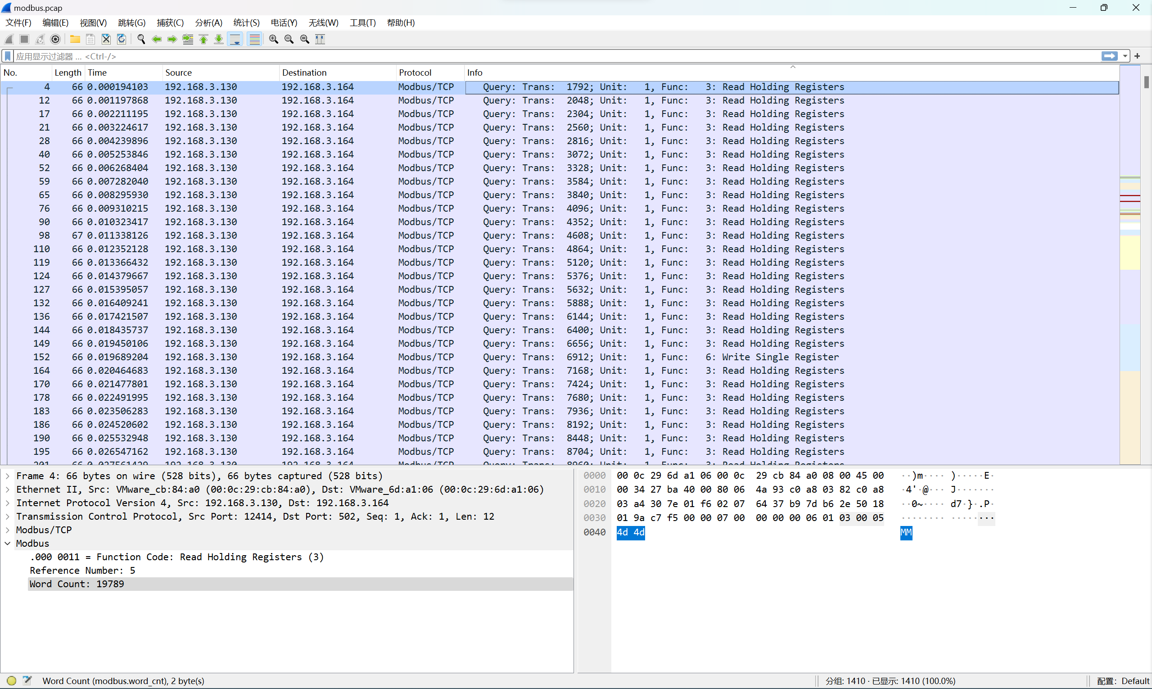
Task: Select the Reference Number: 5 field
Action: pos(301,571)
